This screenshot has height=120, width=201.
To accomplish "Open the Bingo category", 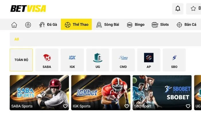I will click(x=136, y=25).
